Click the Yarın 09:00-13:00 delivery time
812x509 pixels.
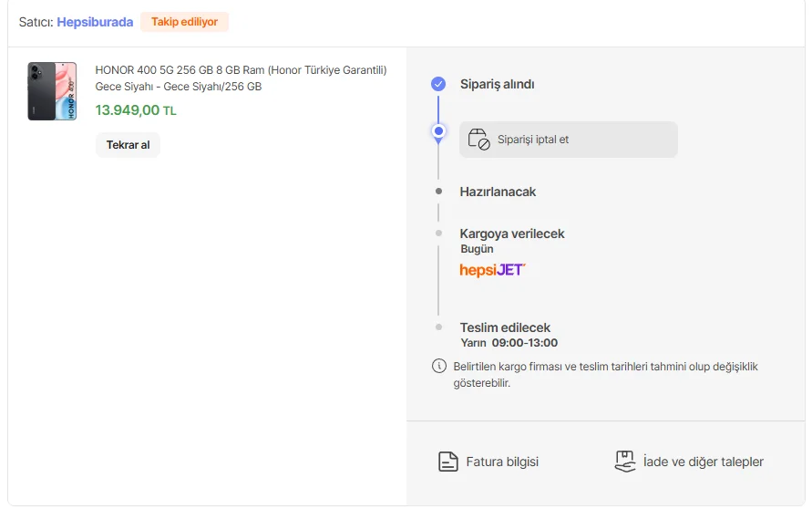click(x=509, y=343)
